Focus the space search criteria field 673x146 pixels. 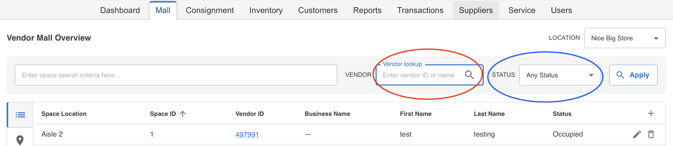pyautogui.click(x=176, y=75)
